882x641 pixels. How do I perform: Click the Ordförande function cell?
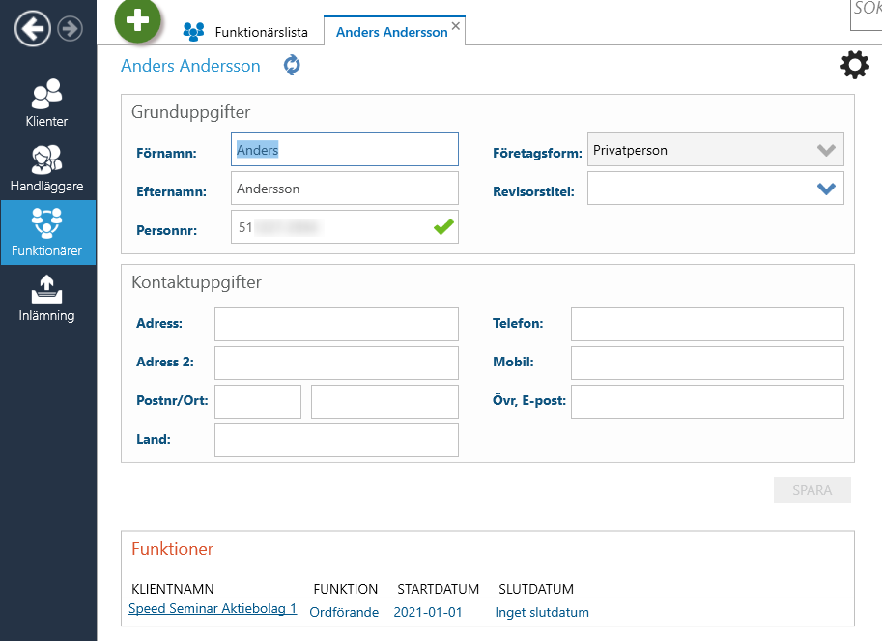point(344,612)
